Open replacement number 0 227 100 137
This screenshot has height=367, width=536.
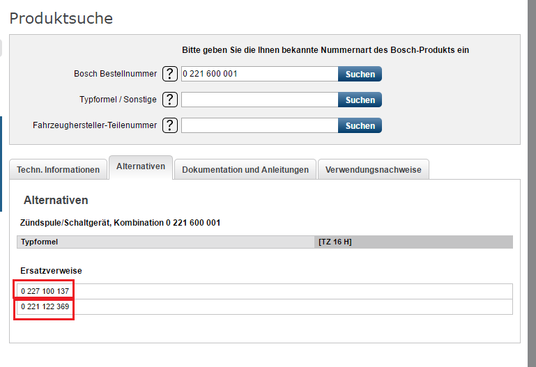click(45, 291)
